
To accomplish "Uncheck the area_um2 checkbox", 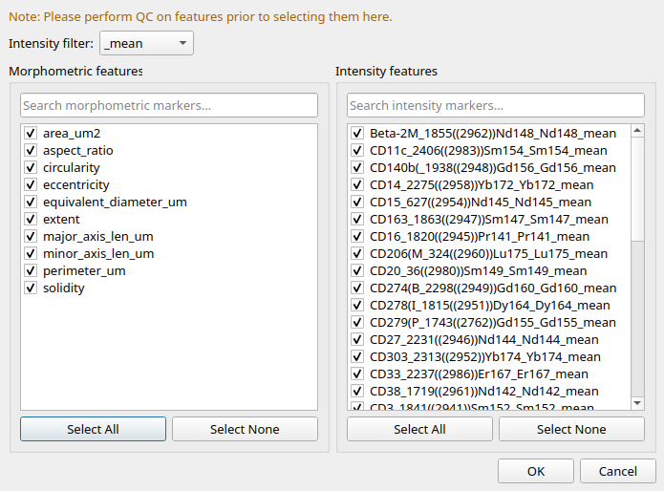I will pyautogui.click(x=31, y=134).
